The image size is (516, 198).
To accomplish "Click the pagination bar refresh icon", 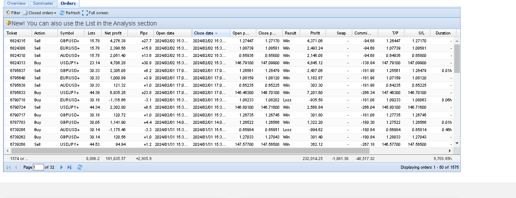I will click(x=80, y=167).
